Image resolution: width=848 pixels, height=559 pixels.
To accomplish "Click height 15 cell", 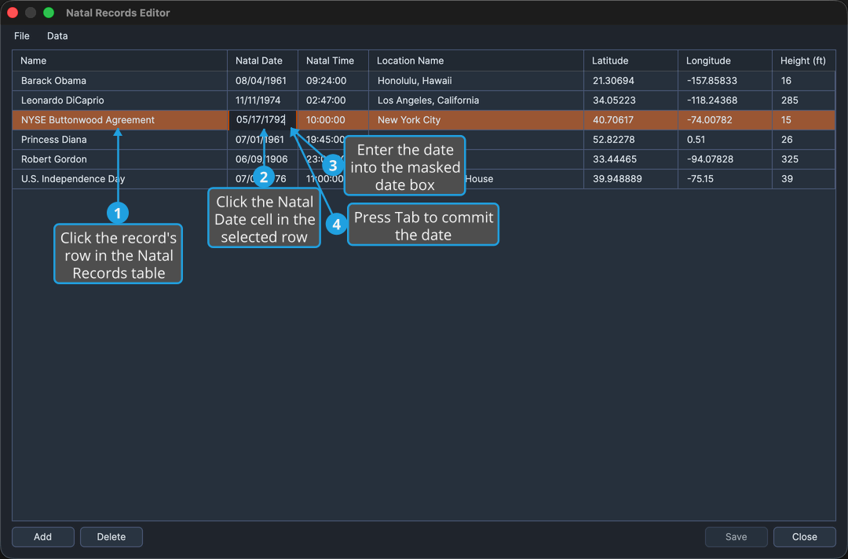I will click(x=804, y=120).
